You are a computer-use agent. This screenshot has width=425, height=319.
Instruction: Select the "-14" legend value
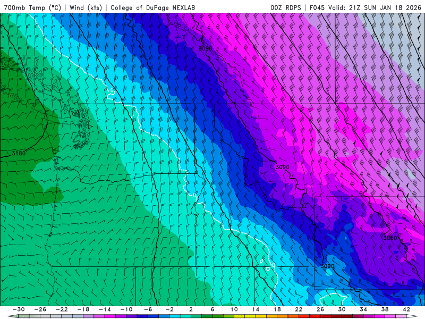click(105, 309)
